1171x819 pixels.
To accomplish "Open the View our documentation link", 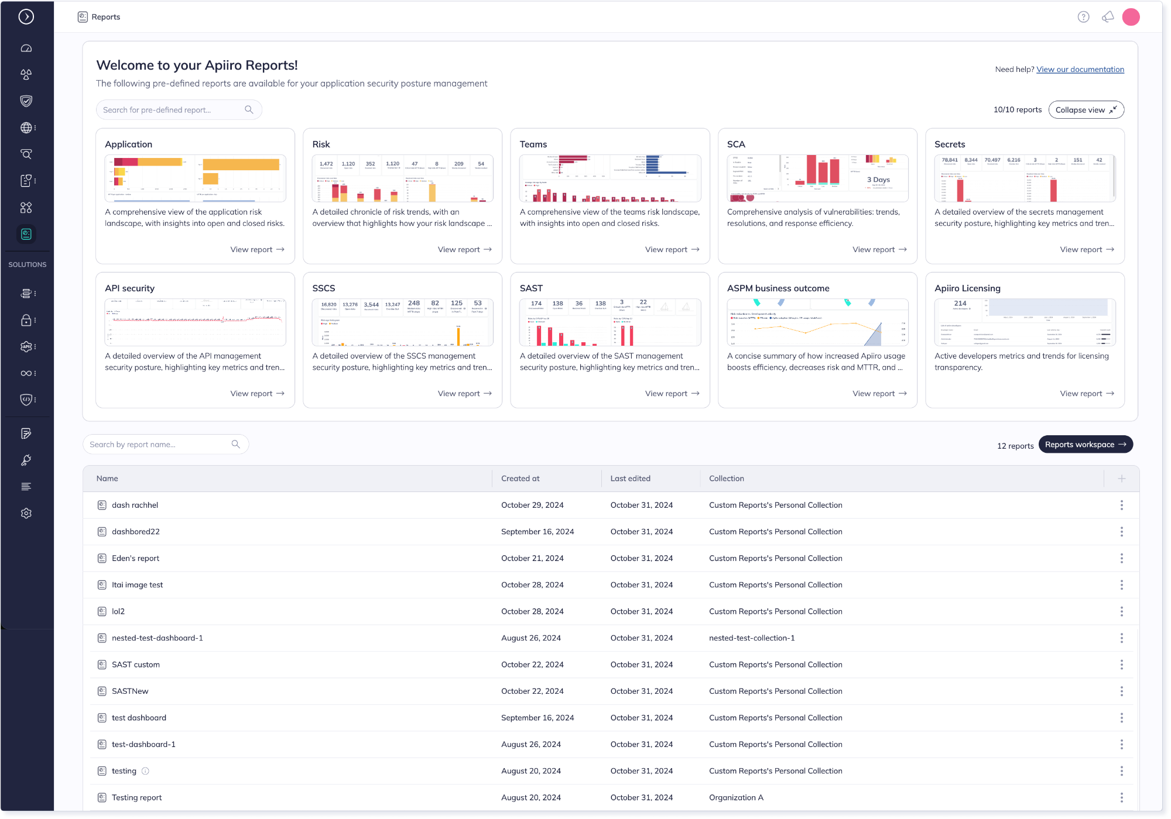I will tap(1080, 69).
